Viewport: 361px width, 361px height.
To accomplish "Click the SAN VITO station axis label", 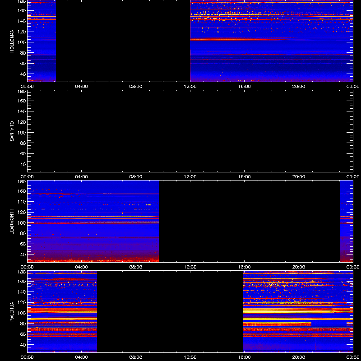I will point(12,131).
